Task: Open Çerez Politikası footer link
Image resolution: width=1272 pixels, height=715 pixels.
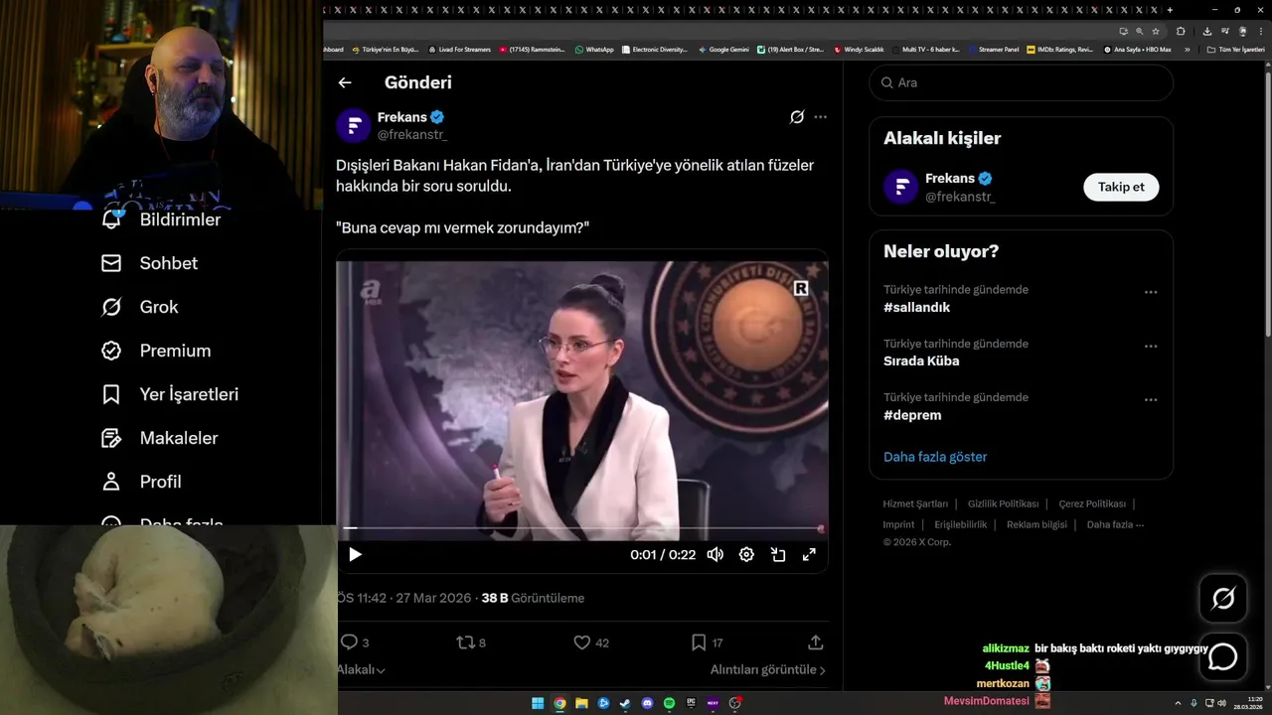Action: pos(1092,503)
